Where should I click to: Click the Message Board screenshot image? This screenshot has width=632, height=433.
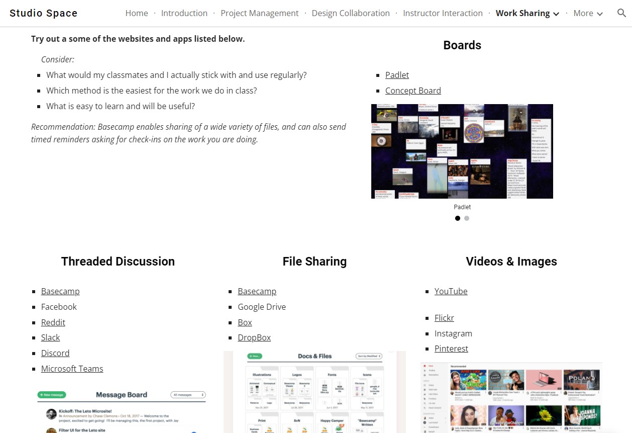(122, 410)
